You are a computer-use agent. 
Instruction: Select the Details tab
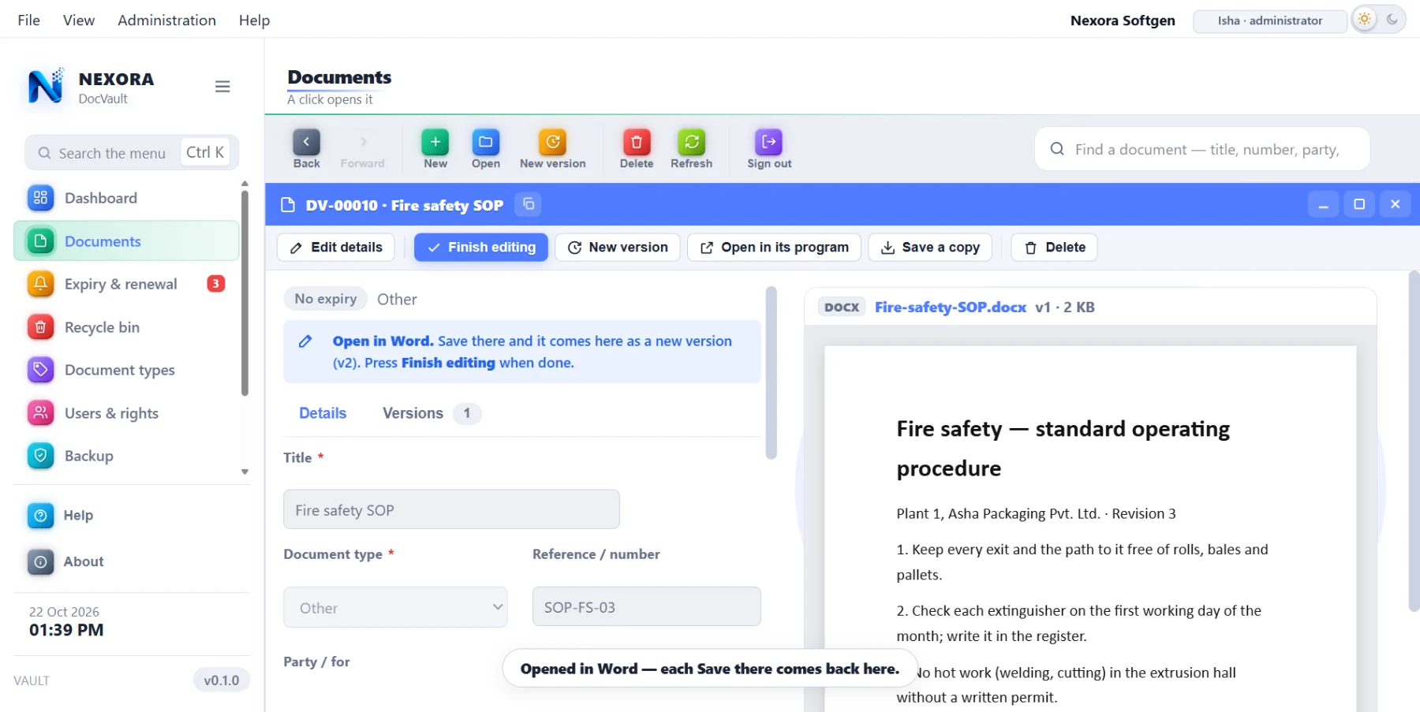click(323, 413)
